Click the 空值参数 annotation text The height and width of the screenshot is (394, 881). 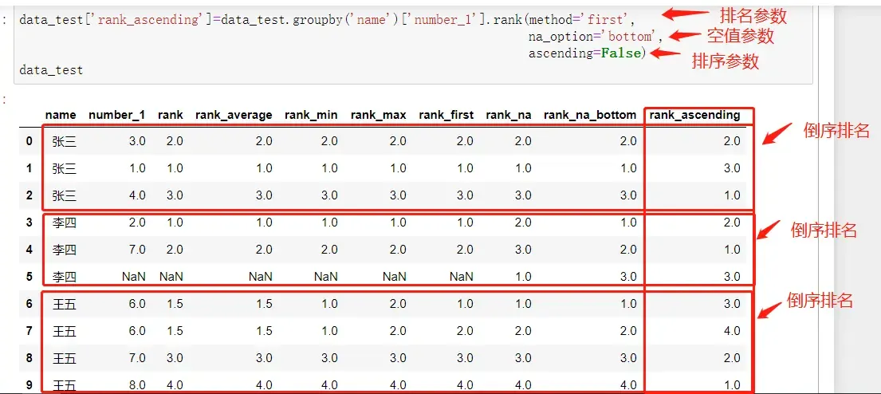(740, 36)
